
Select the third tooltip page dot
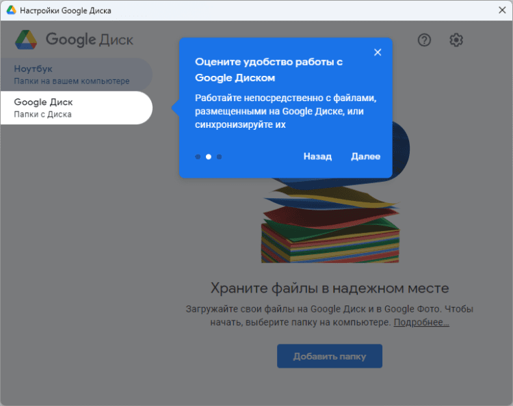219,157
